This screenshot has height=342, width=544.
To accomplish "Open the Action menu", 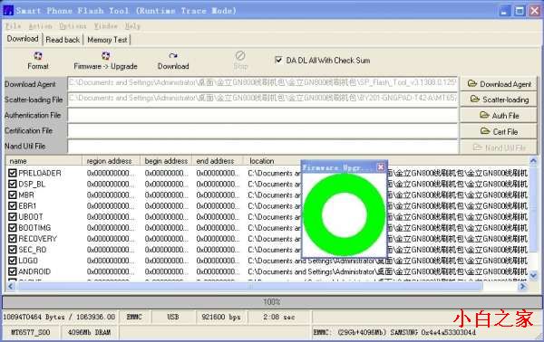I will pyautogui.click(x=40, y=26).
